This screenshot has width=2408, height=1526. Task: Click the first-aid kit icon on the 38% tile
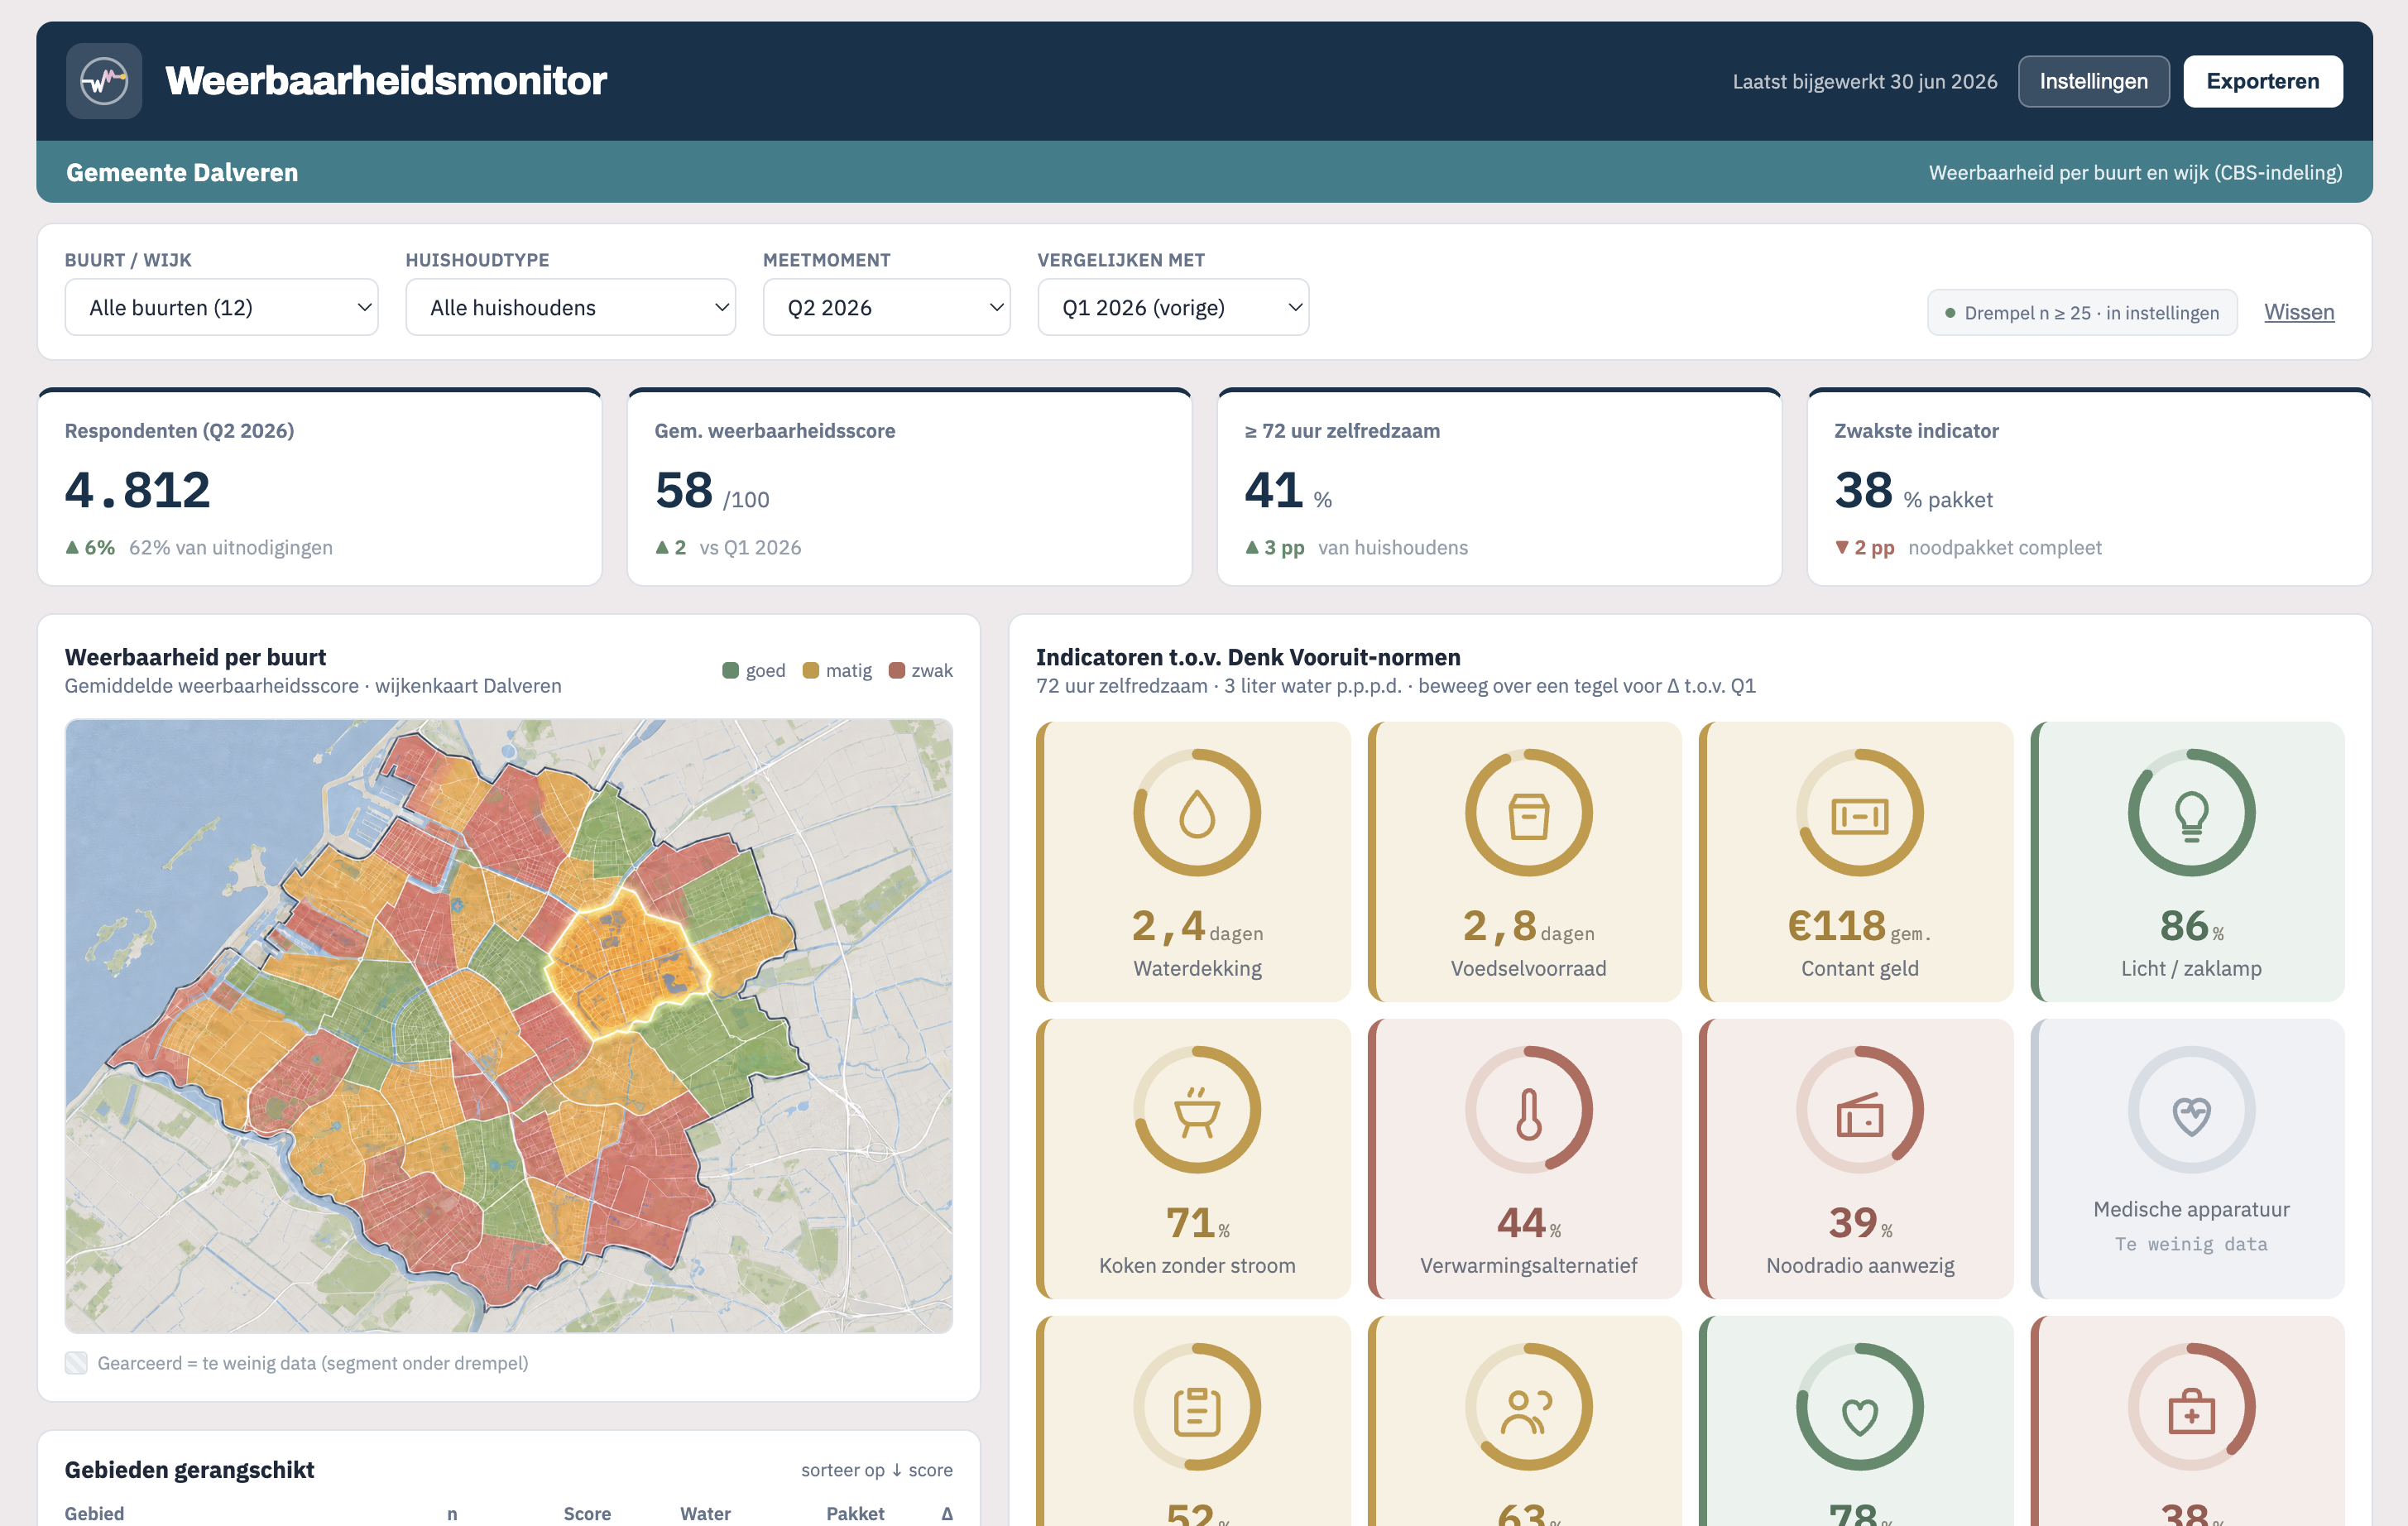click(2191, 1411)
